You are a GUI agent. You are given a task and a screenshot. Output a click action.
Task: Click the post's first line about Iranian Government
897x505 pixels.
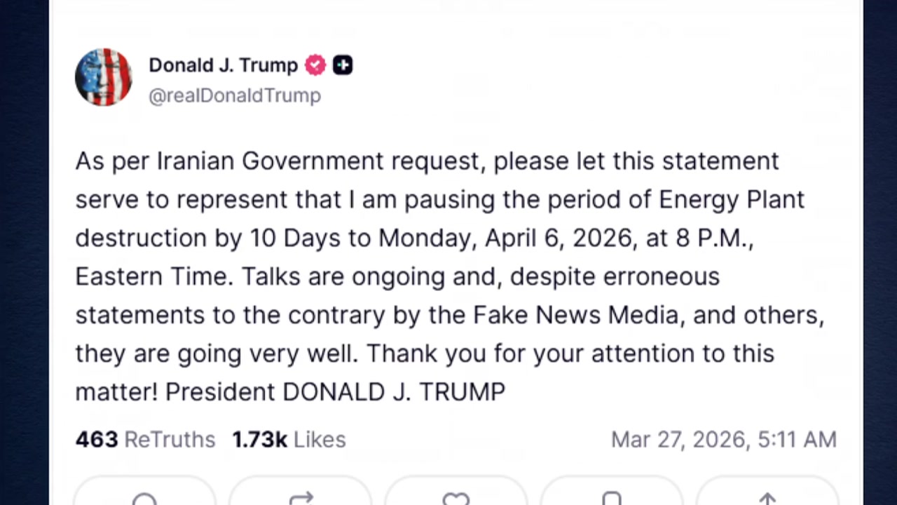point(427,161)
